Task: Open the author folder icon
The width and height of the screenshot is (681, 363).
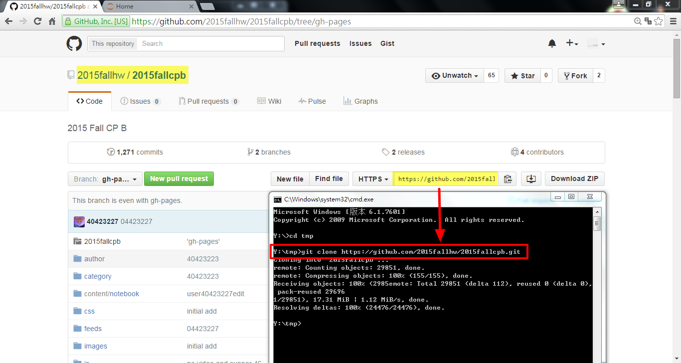Action: click(77, 259)
